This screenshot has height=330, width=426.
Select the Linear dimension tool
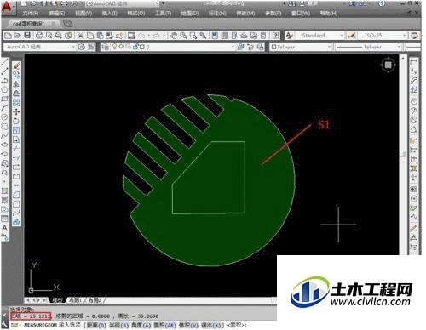click(414, 62)
